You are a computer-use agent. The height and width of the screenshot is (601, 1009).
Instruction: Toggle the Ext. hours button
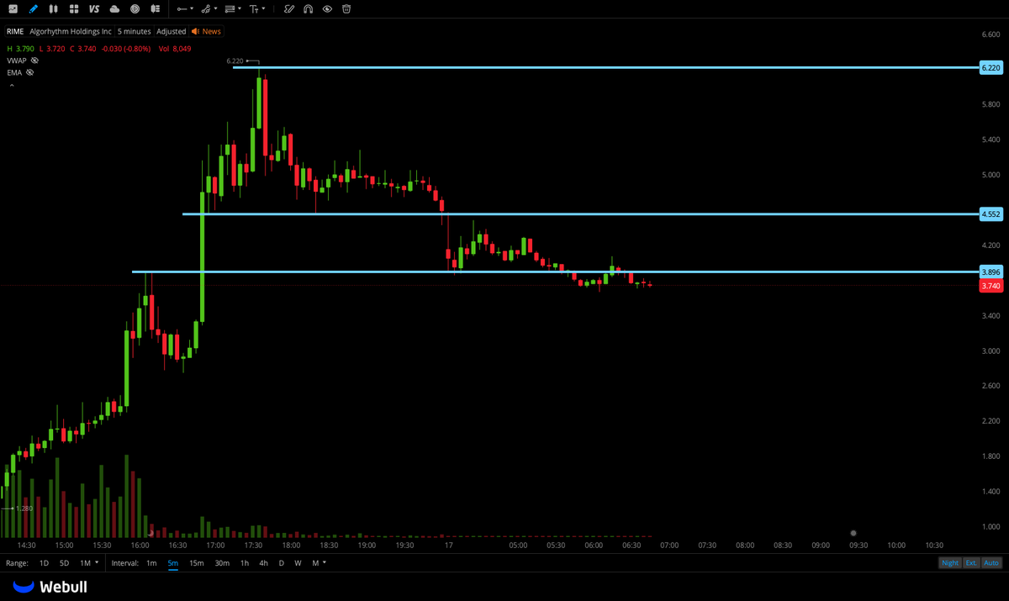tap(971, 562)
